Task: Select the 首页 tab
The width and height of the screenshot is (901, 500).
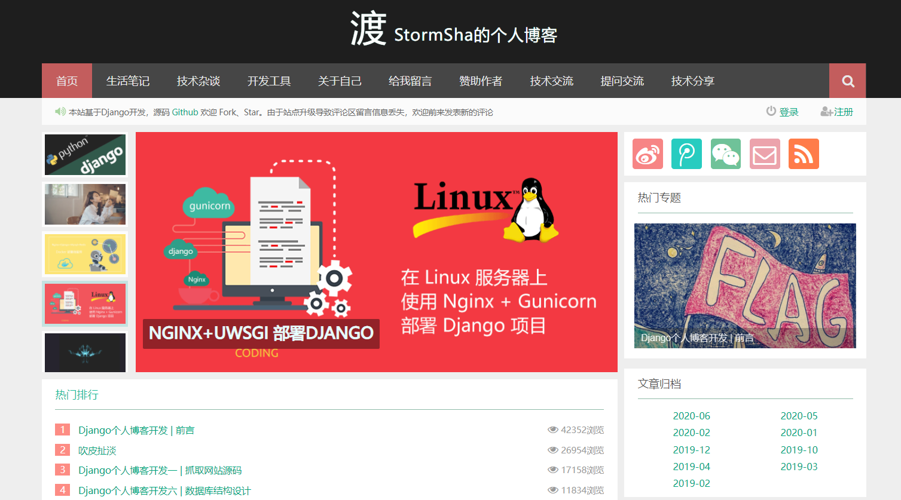Action: click(66, 81)
